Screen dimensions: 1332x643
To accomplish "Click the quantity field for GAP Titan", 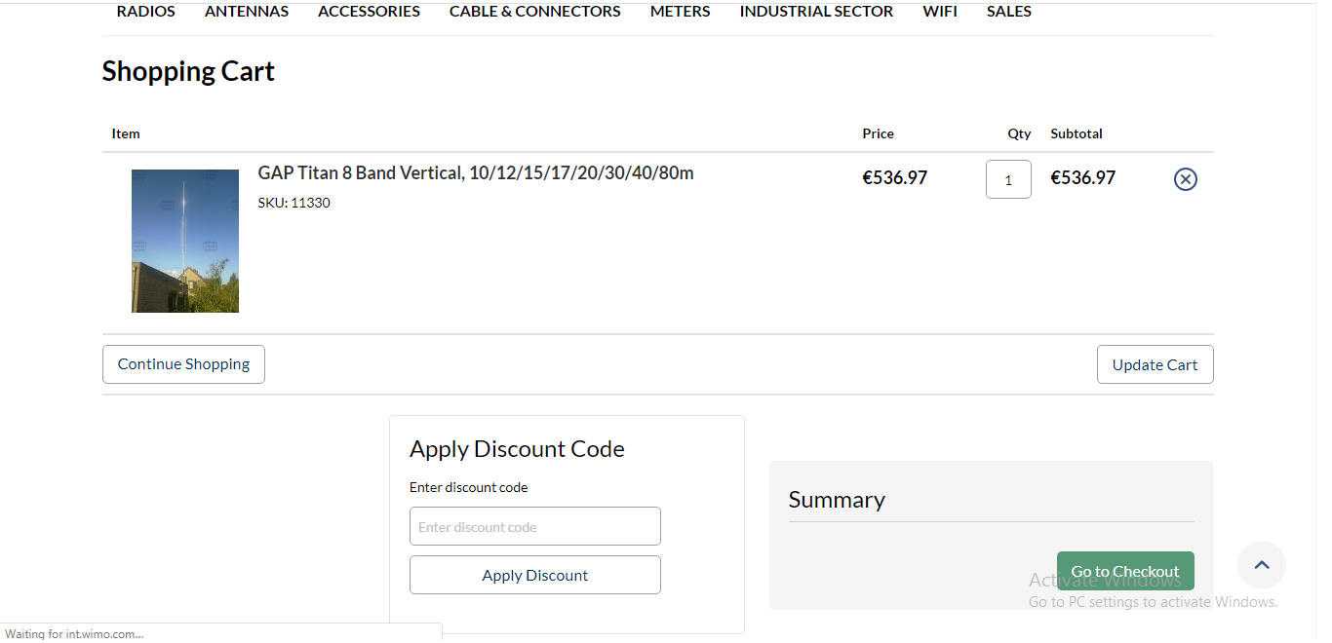I will pyautogui.click(x=1008, y=179).
